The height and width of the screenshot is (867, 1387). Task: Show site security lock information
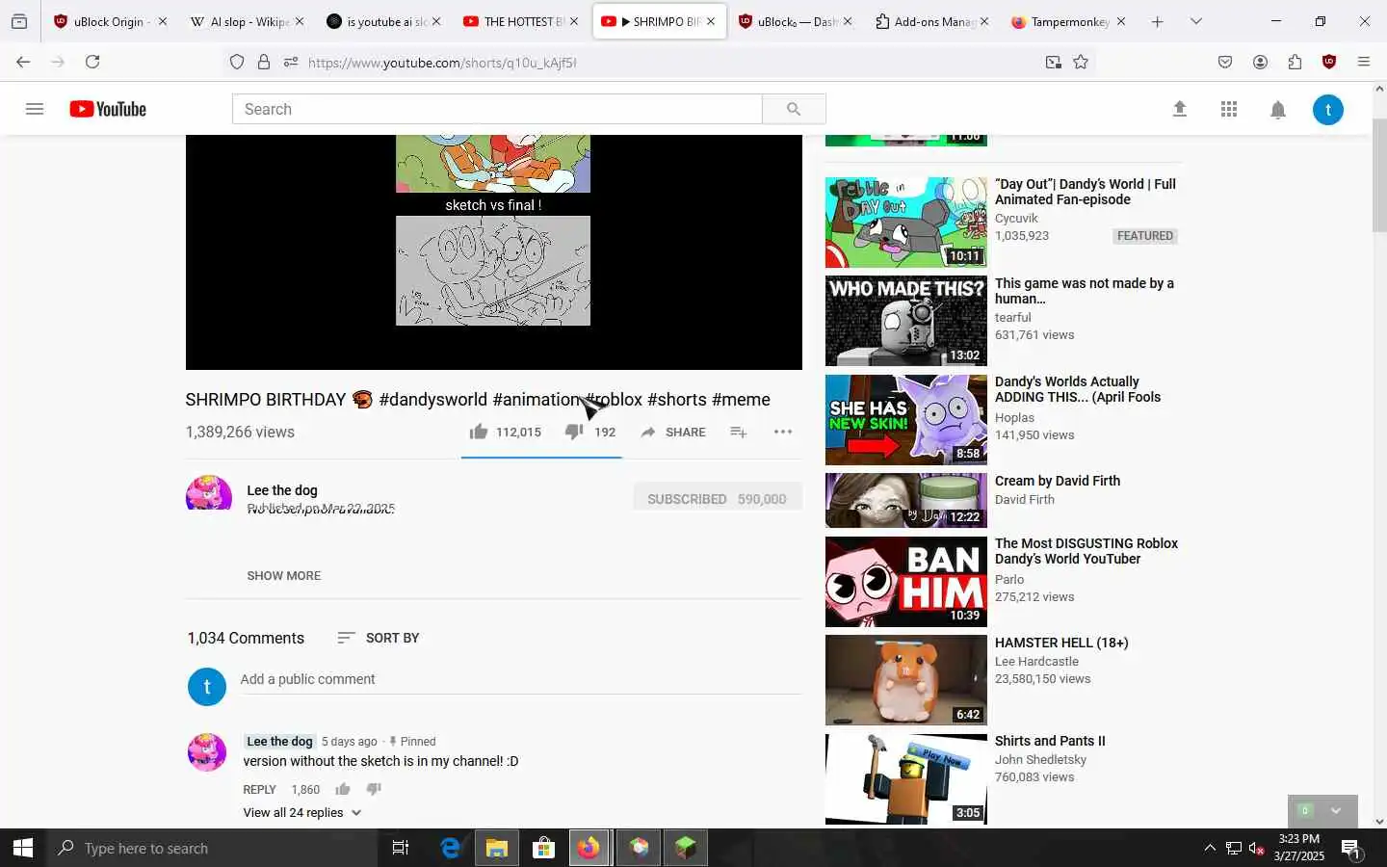(264, 62)
